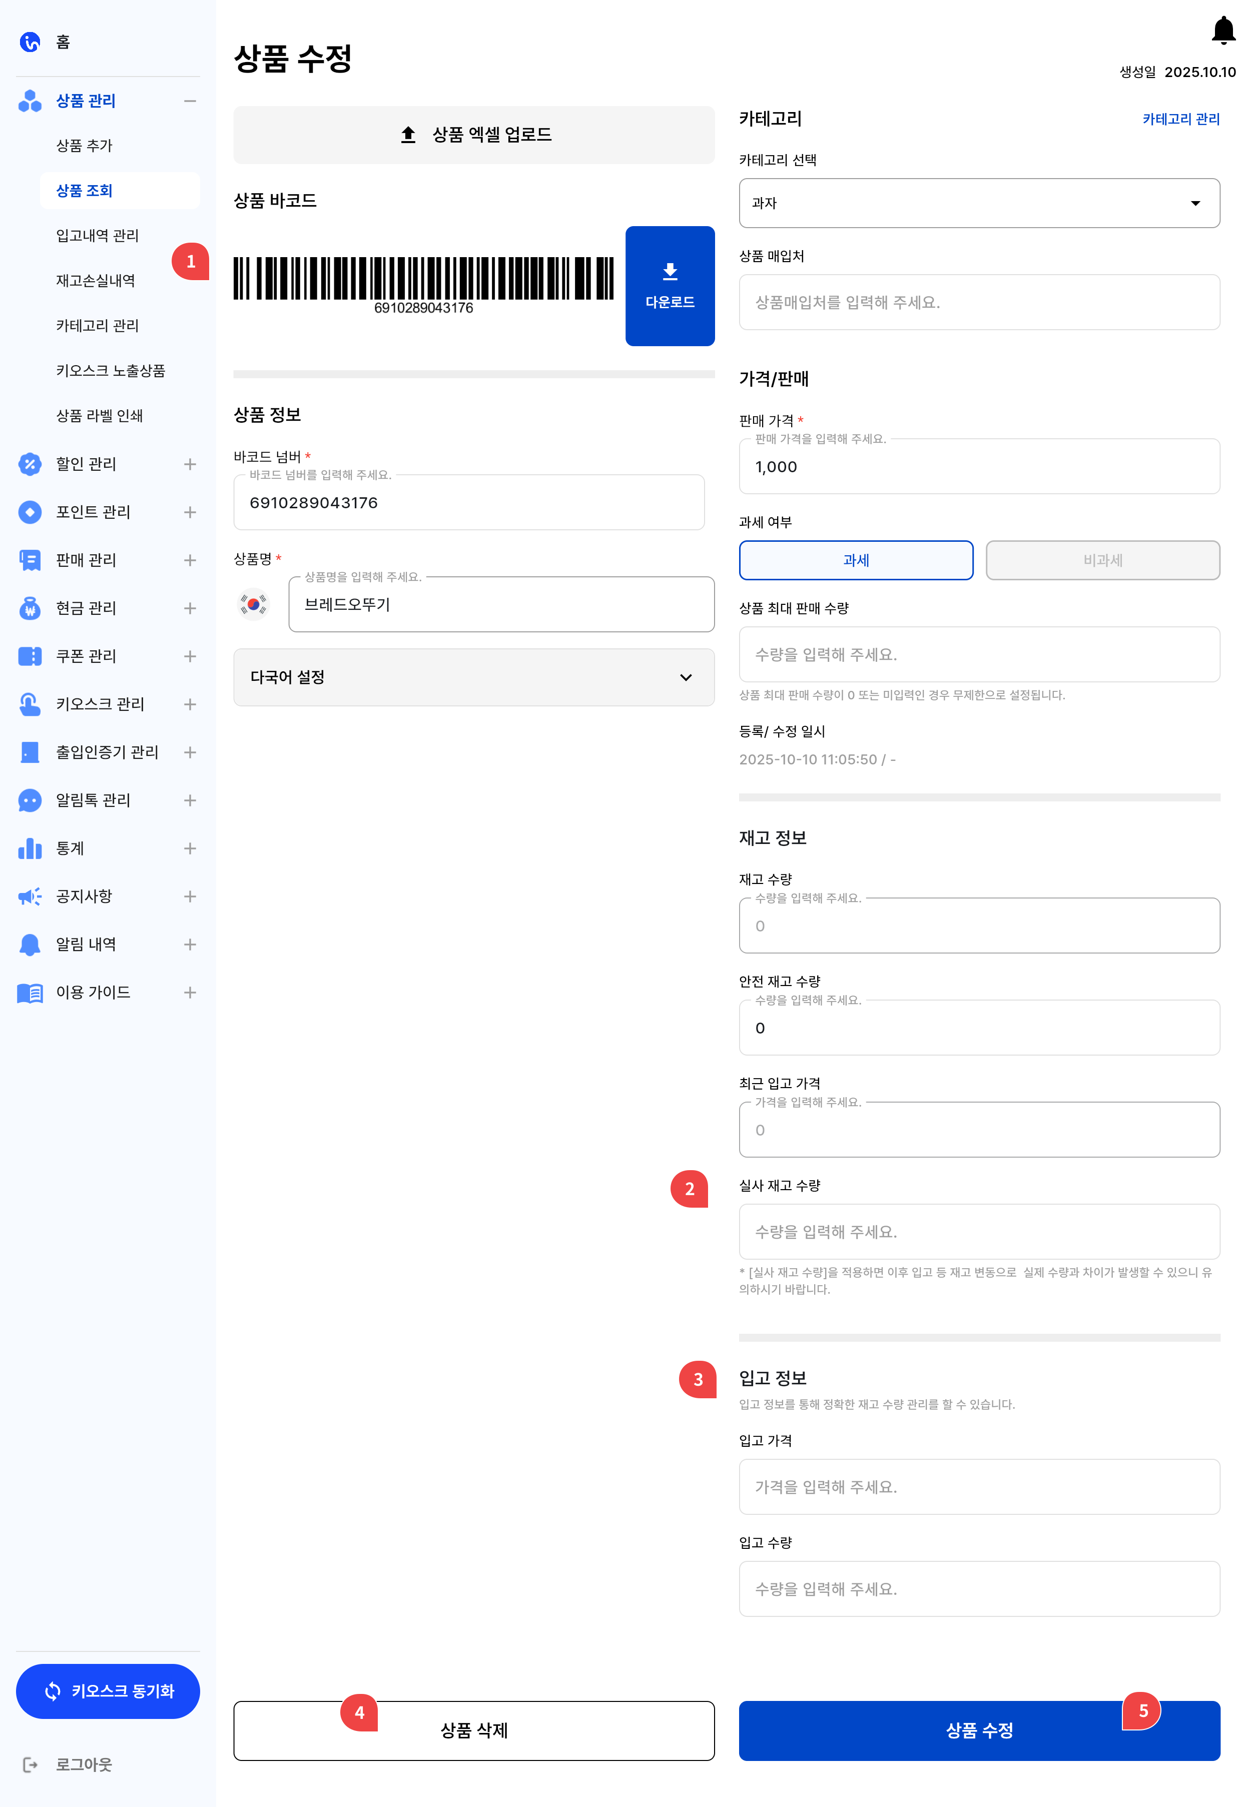The height and width of the screenshot is (1807, 1254).
Task: Click the 통계 bar chart icon
Action: pos(30,848)
